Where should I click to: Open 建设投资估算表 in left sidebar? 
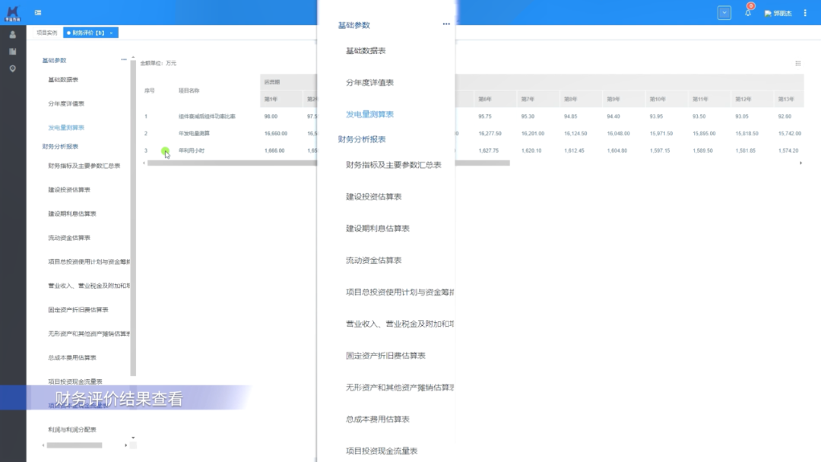pos(69,190)
